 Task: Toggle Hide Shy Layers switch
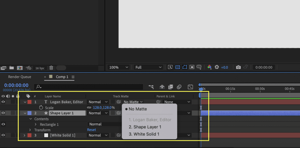162,87
